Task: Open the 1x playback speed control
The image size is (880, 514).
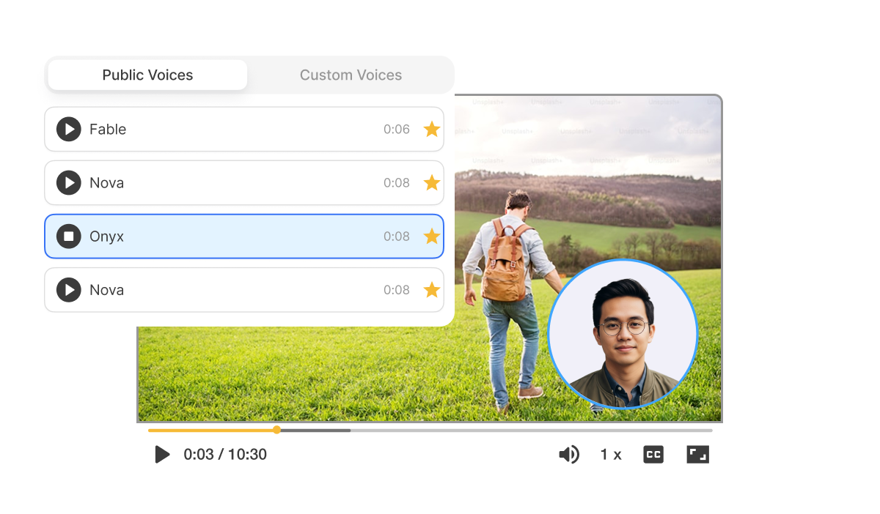Action: coord(610,454)
